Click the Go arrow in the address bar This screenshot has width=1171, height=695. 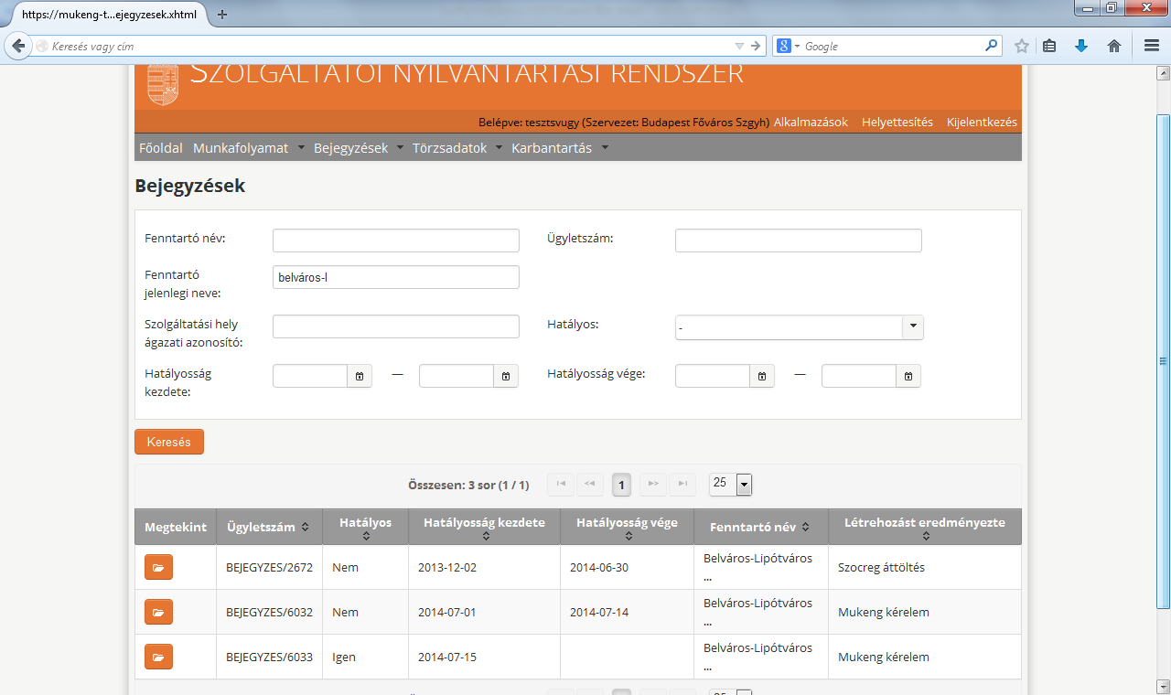click(x=756, y=46)
